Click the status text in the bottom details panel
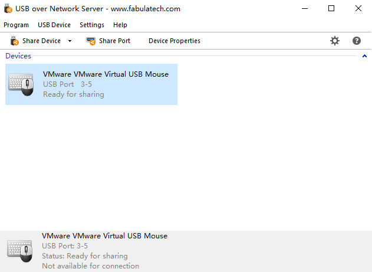The image size is (372, 272). point(85,256)
